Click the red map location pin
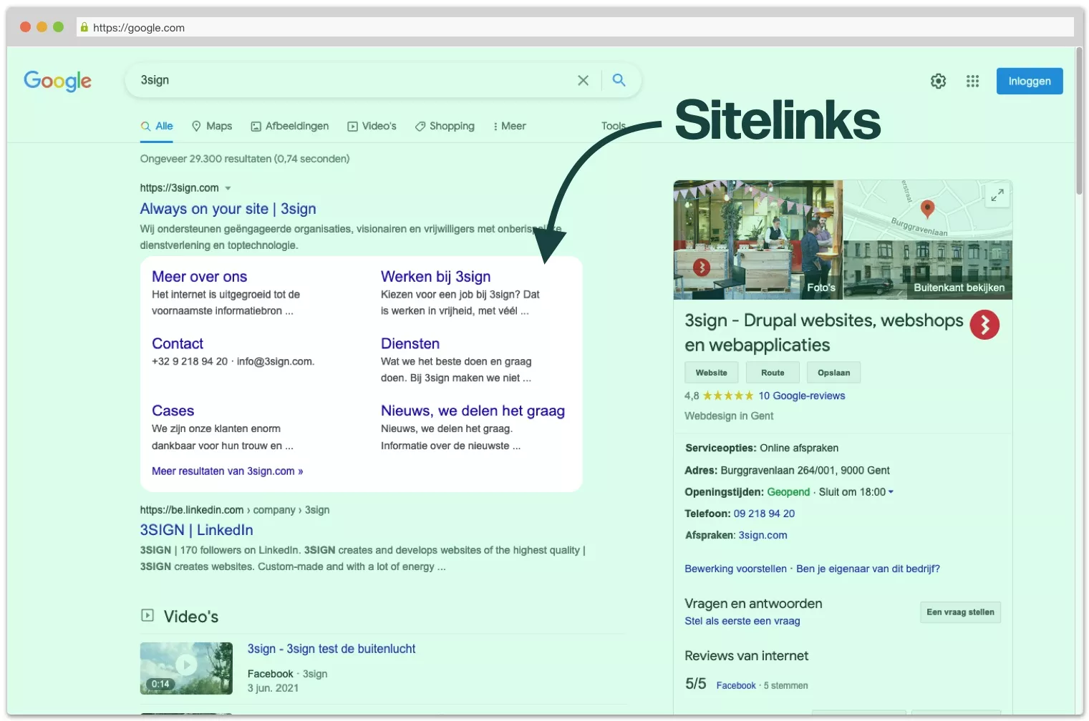 point(927,208)
